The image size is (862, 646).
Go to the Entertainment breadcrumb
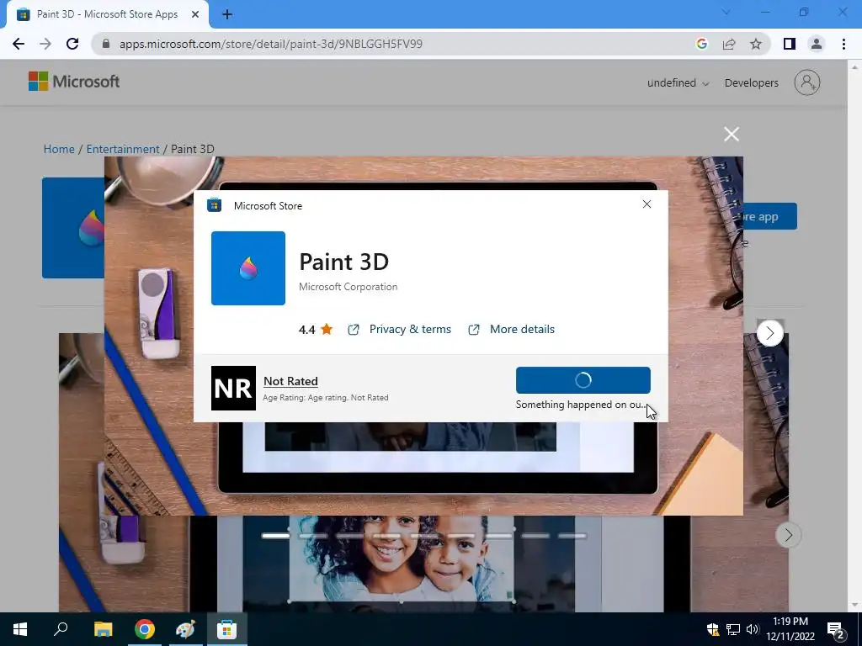[x=123, y=149]
